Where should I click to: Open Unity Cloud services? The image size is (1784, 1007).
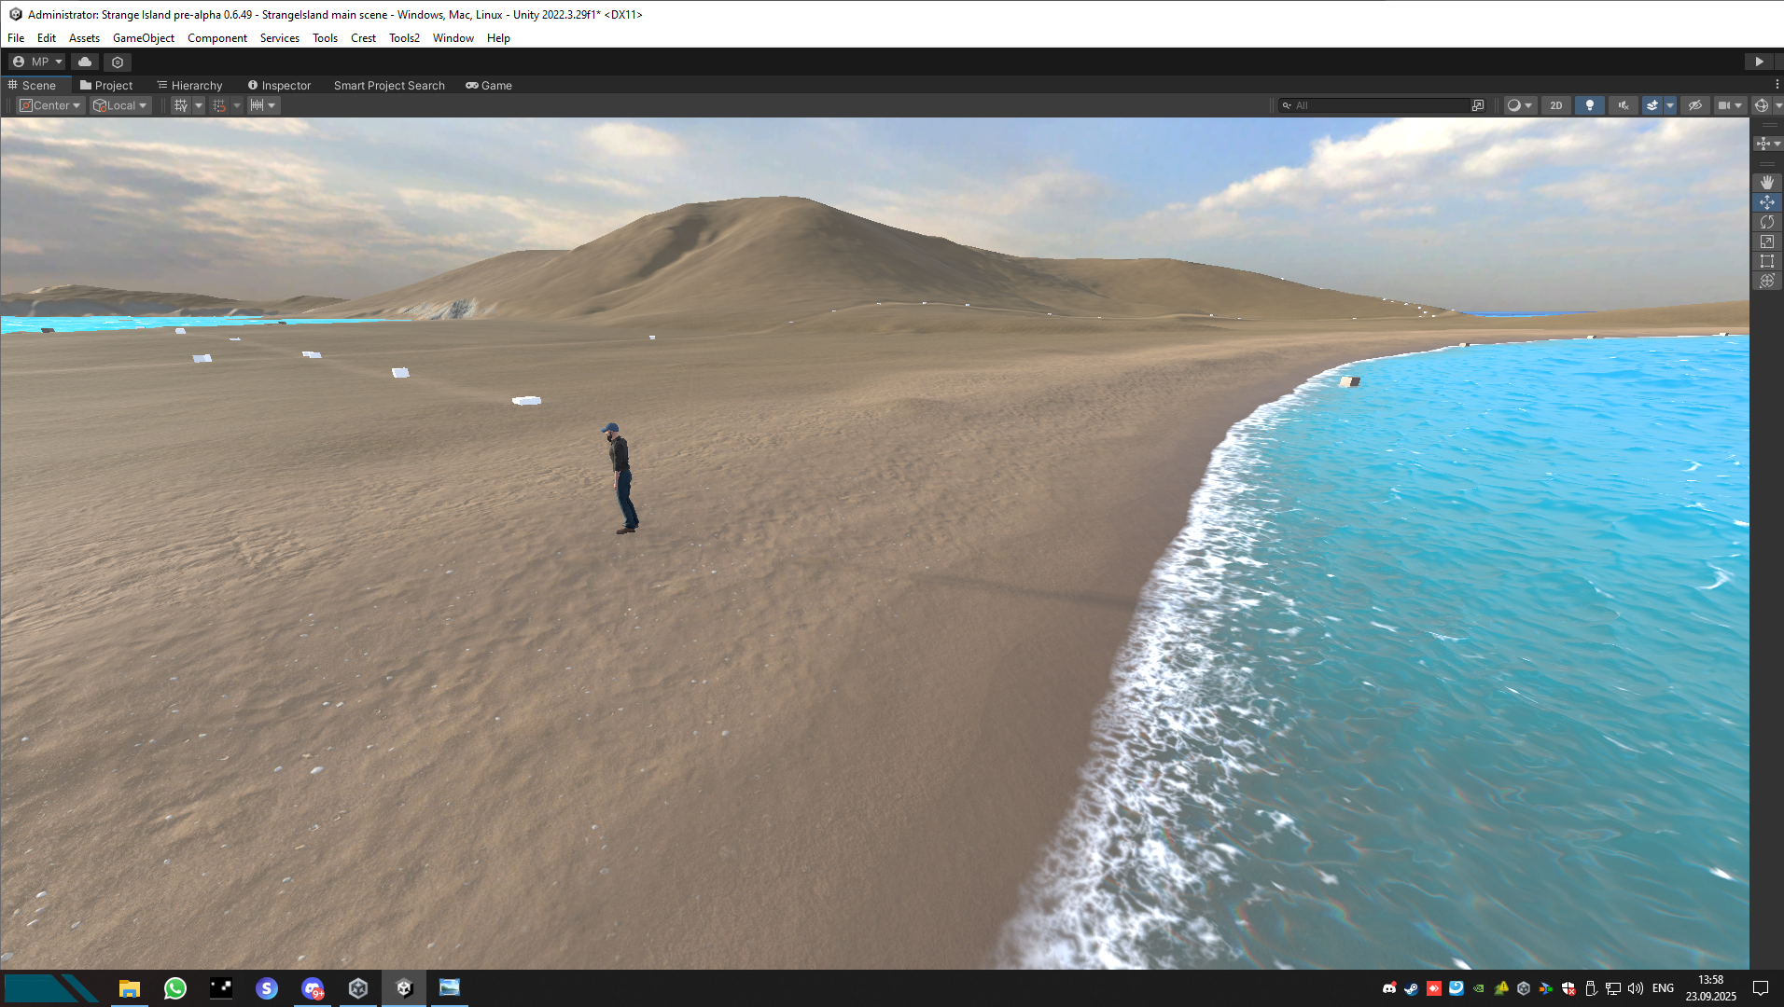pos(85,62)
